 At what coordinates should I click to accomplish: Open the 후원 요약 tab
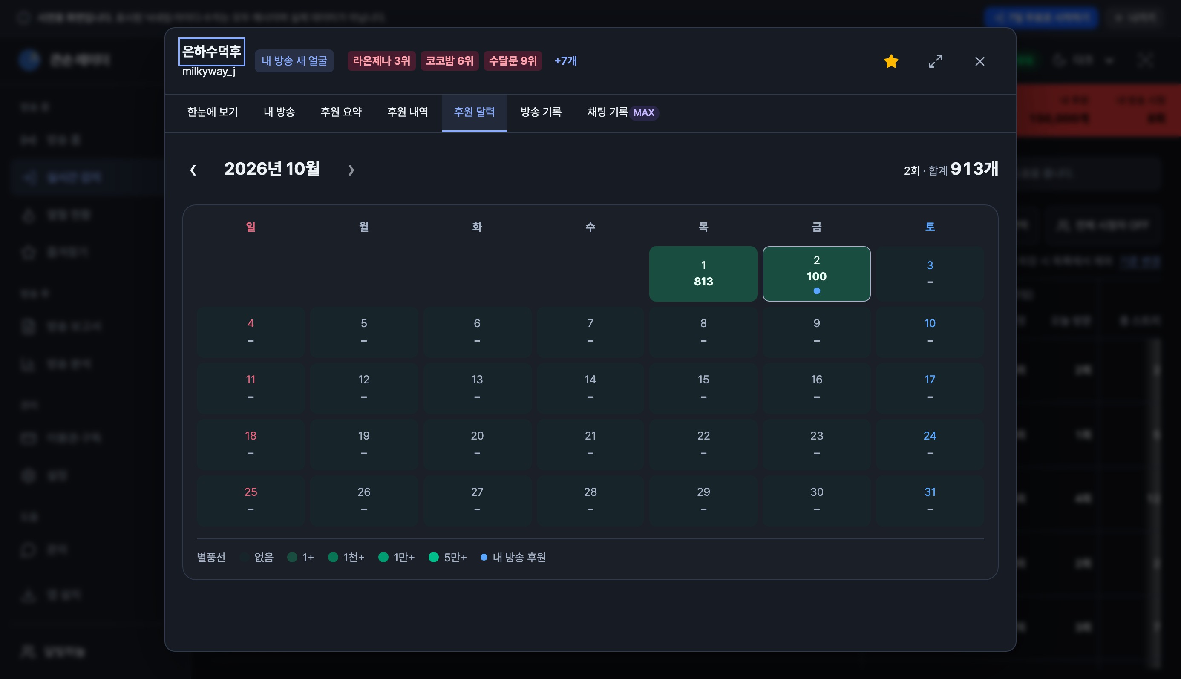pyautogui.click(x=341, y=112)
